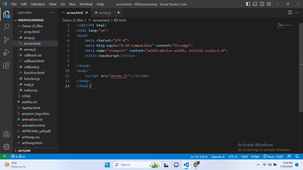Image resolution: width=303 pixels, height=170 pixels.
Task: Collapse the Demo JS_files folder
Action: 31,26
